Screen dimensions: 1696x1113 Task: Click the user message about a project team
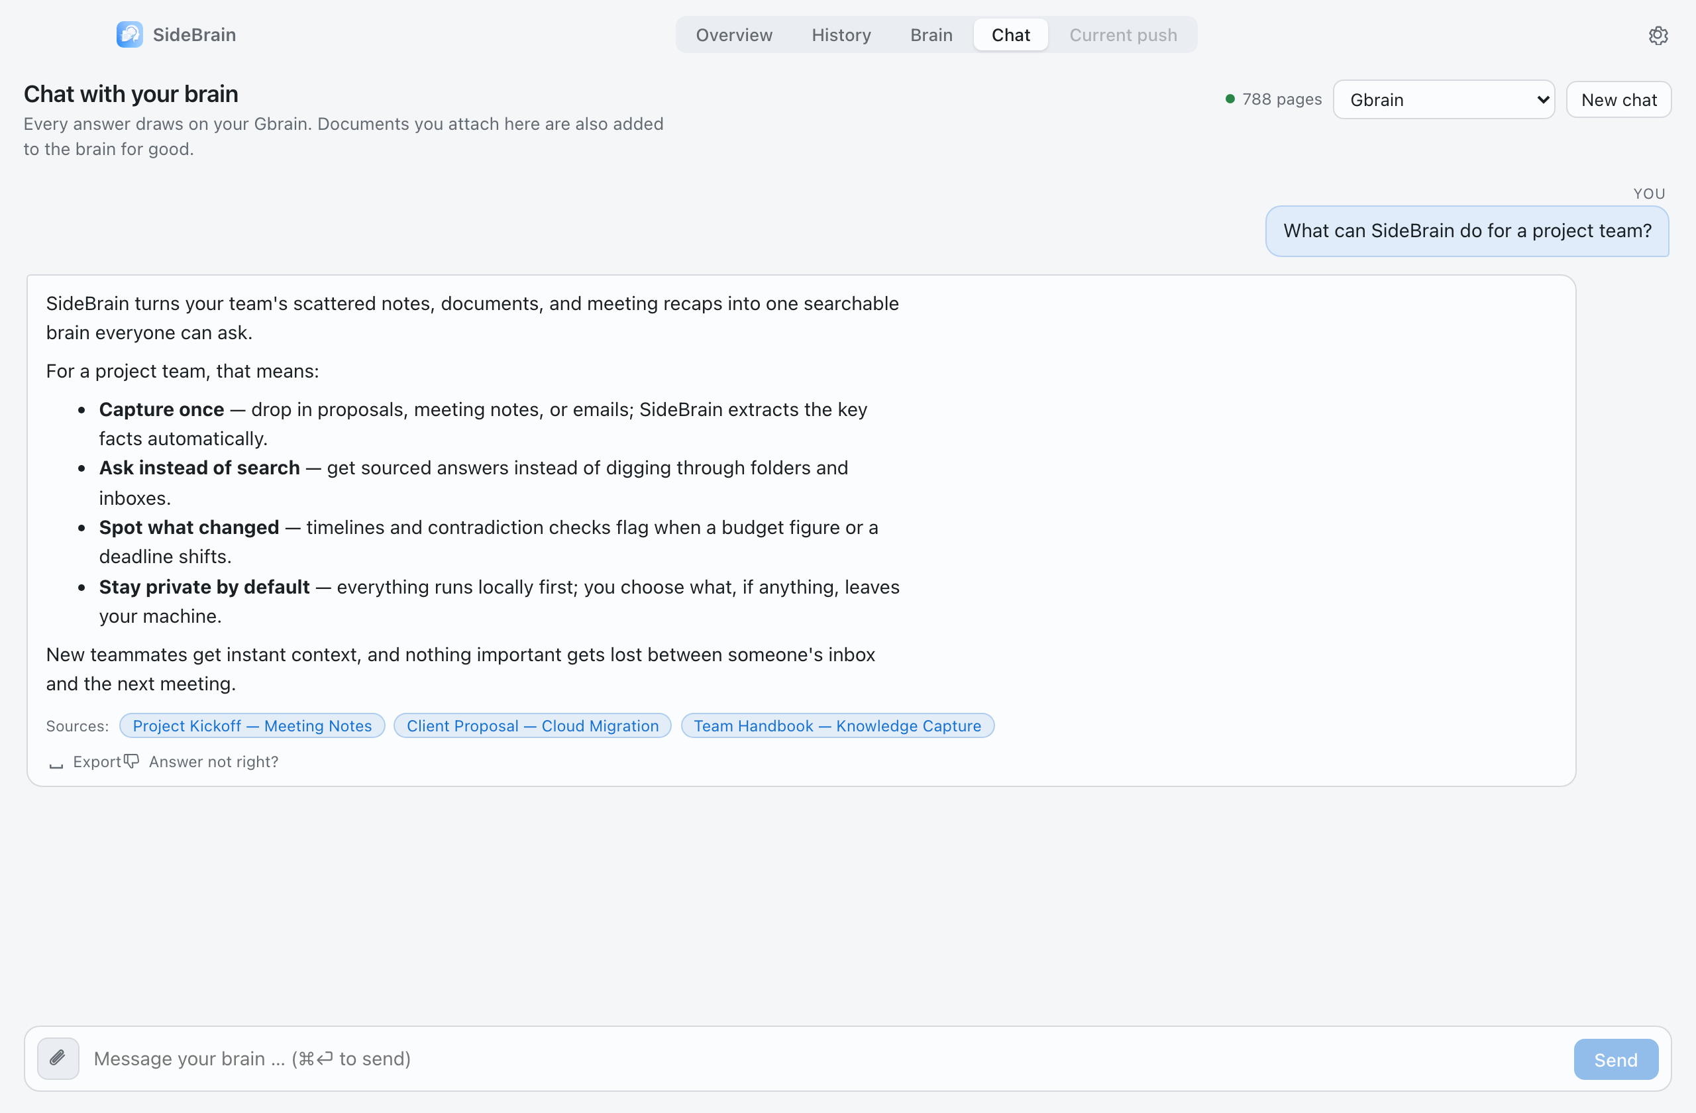(x=1467, y=231)
